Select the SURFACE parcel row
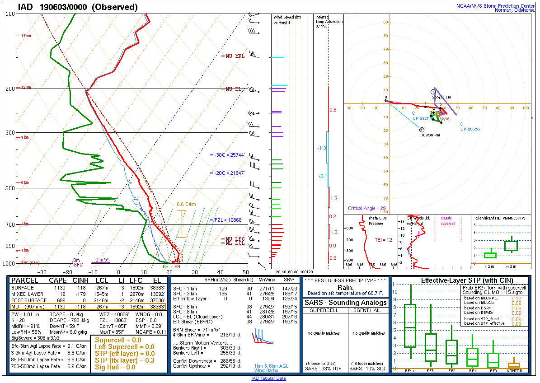540x383 pixels. tap(88, 288)
